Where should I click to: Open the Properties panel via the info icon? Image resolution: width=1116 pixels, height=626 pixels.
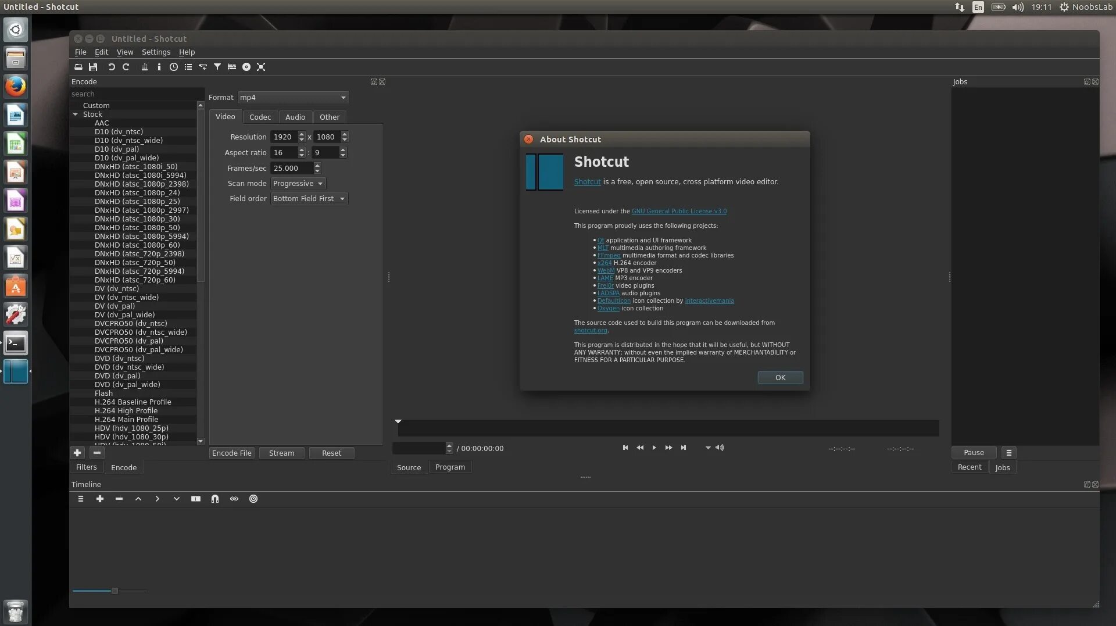point(159,67)
